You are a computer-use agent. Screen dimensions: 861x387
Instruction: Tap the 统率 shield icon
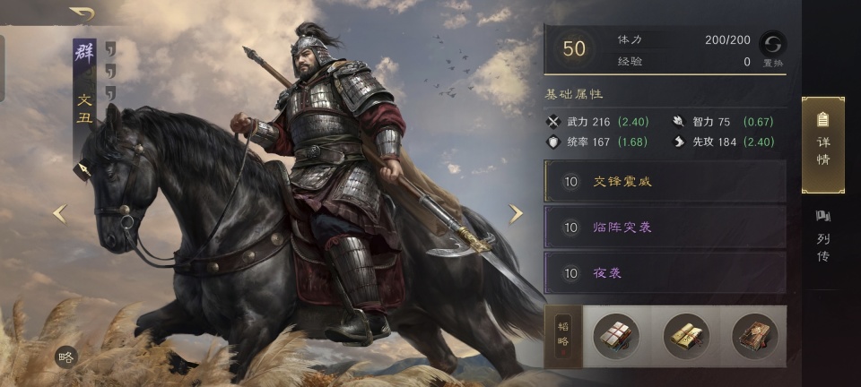[553, 142]
